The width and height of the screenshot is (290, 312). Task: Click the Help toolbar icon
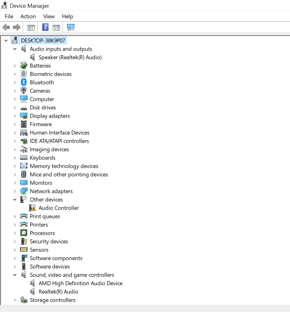tap(45, 27)
